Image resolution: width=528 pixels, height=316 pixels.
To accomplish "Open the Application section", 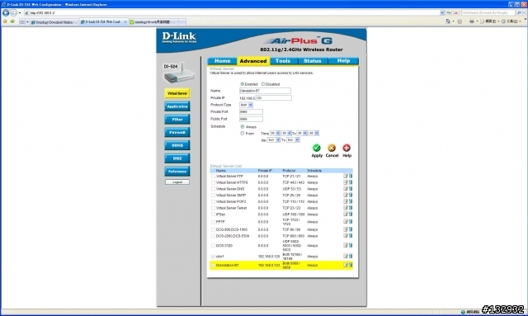I will click(x=177, y=106).
